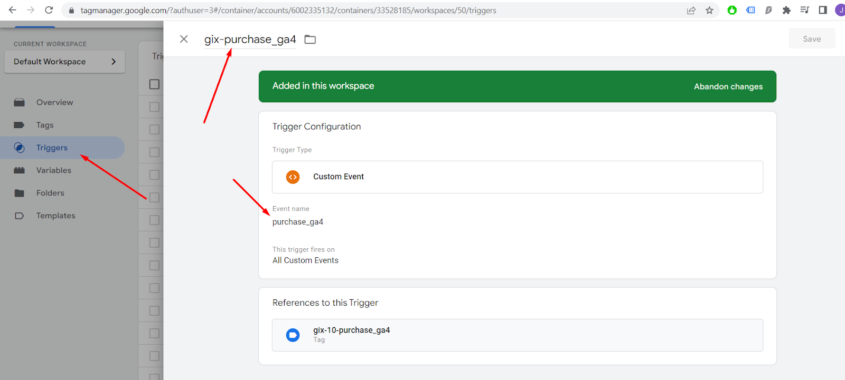Viewport: 845px width, 380px height.
Task: Open the Extensions puzzle menu
Action: click(786, 10)
